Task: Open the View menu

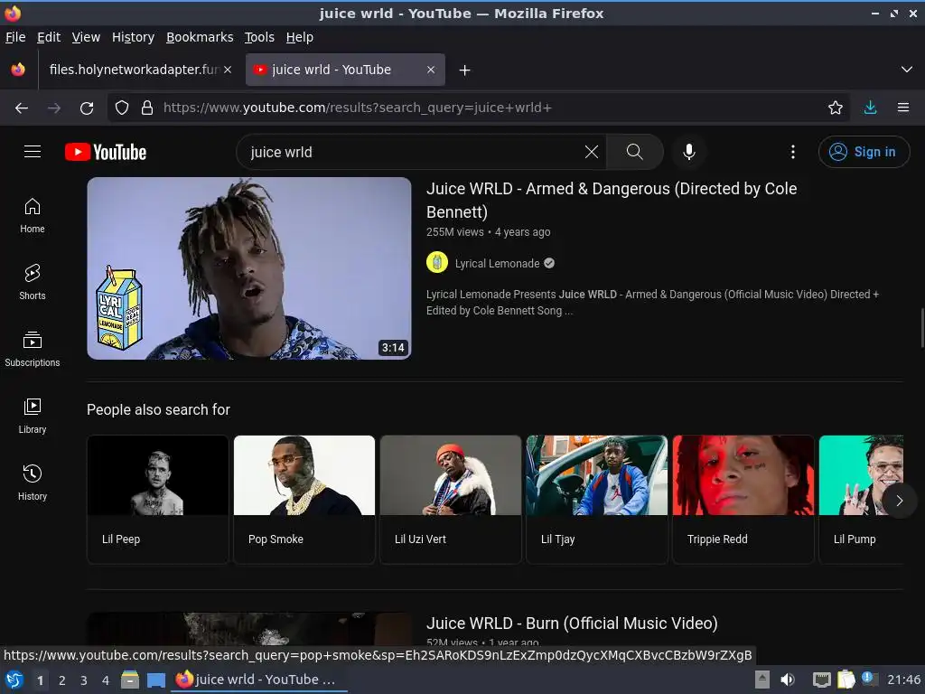Action: (x=86, y=37)
